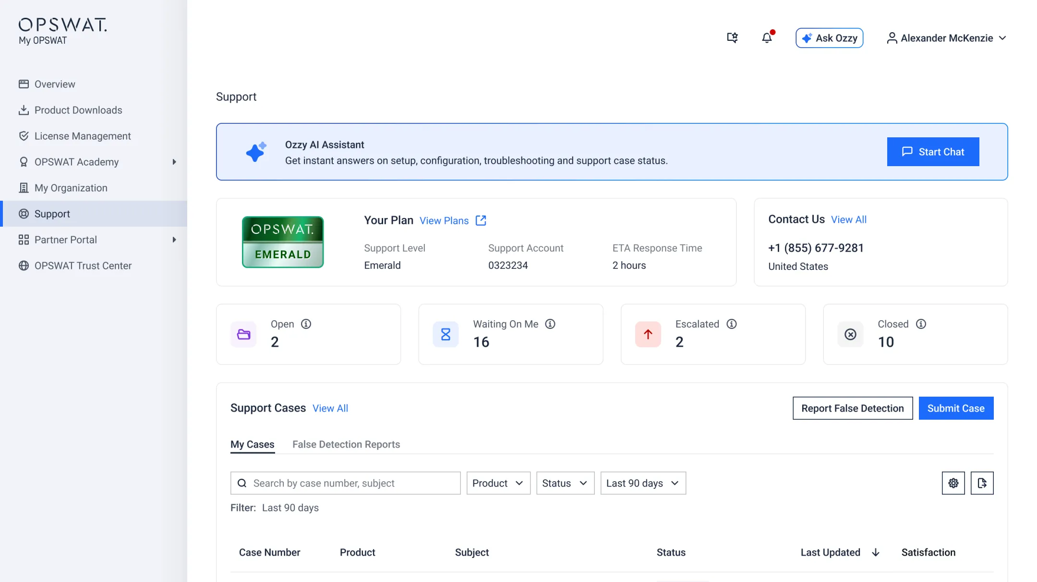The image size is (1037, 582).
Task: Open the notifications bell
Action: tap(767, 38)
